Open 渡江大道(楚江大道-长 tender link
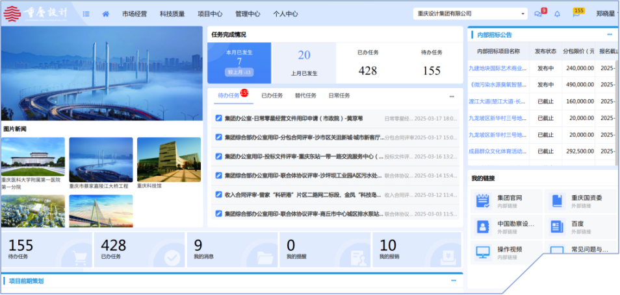 tap(497, 102)
